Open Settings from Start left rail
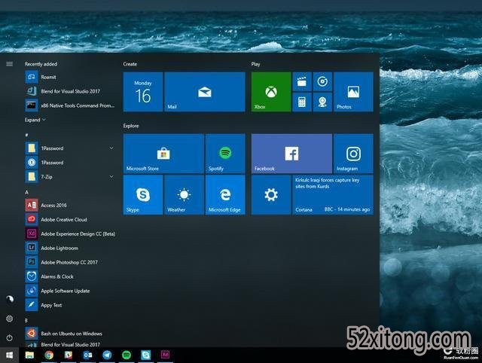Screen dimensions: 482x363 (x=10, y=319)
